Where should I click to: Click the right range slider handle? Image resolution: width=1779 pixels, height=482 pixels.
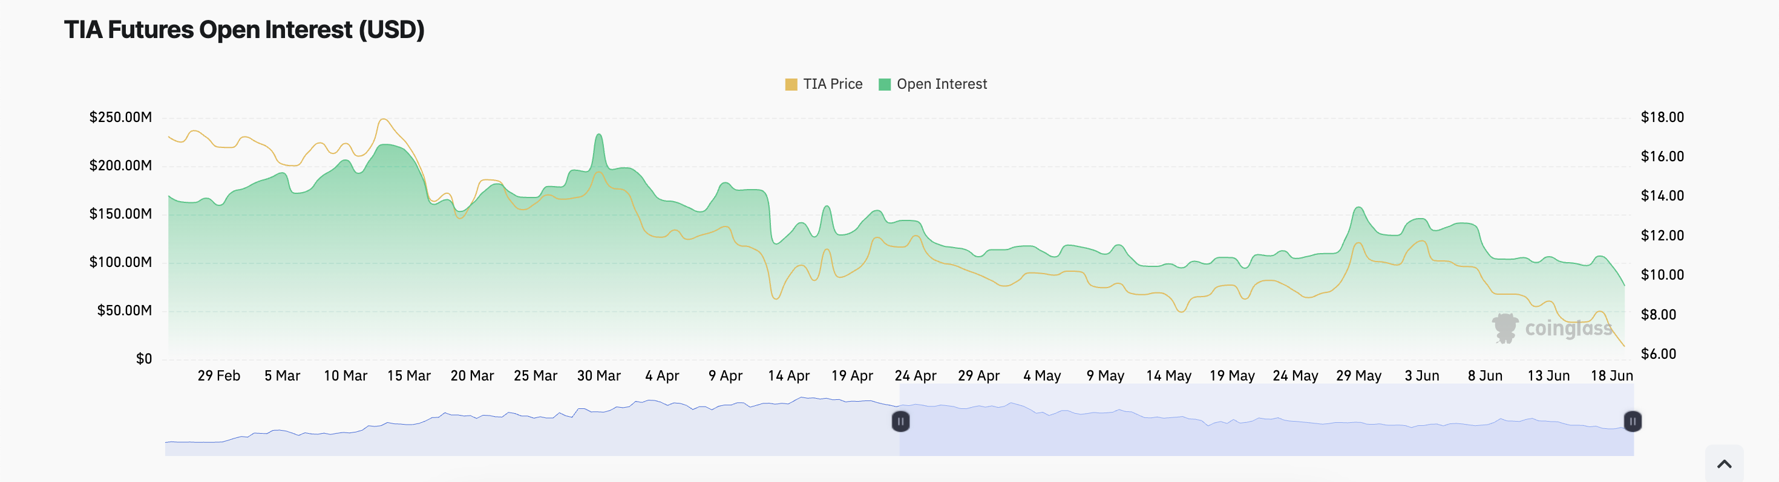tap(1632, 420)
